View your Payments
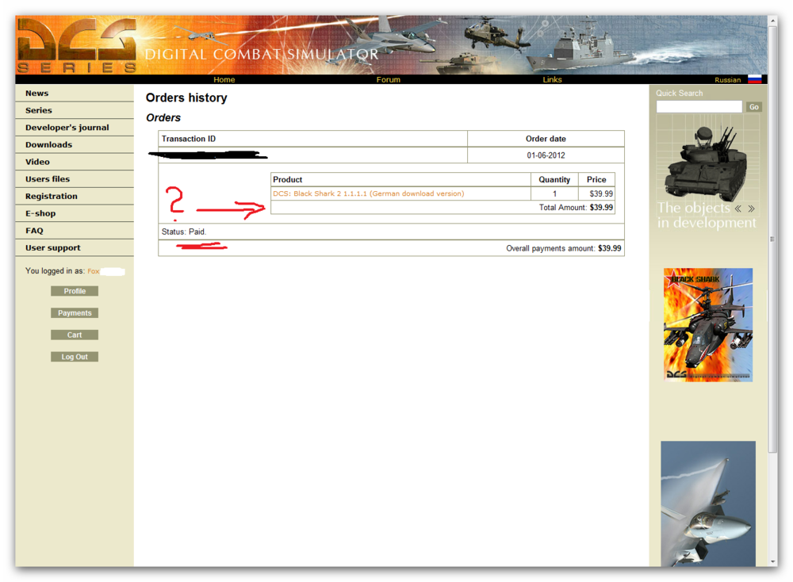 point(74,312)
